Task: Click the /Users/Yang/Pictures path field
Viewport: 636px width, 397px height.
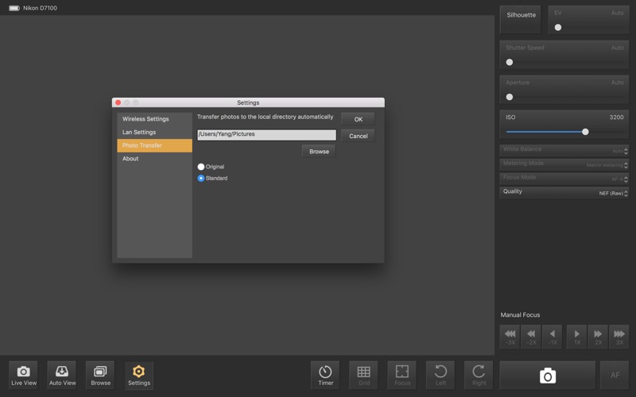Action: (266, 135)
